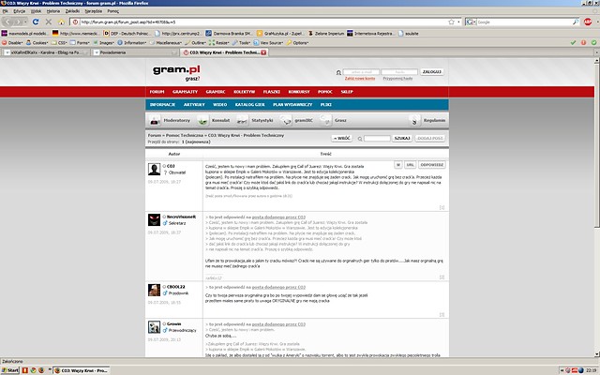The width and height of the screenshot is (600, 375).
Task: Click the Pomoc Techniczna breadcrumb link
Action: coord(185,135)
